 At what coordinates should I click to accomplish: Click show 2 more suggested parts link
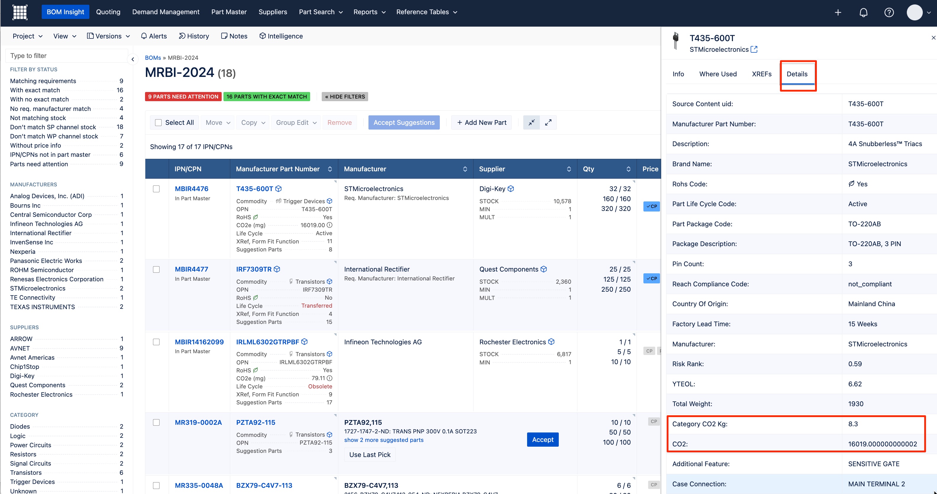coord(384,440)
